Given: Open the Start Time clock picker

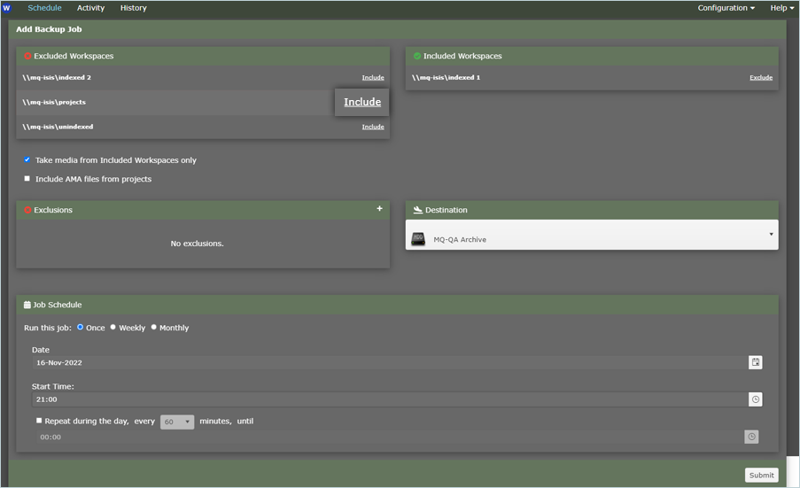Looking at the screenshot, I should tap(755, 399).
